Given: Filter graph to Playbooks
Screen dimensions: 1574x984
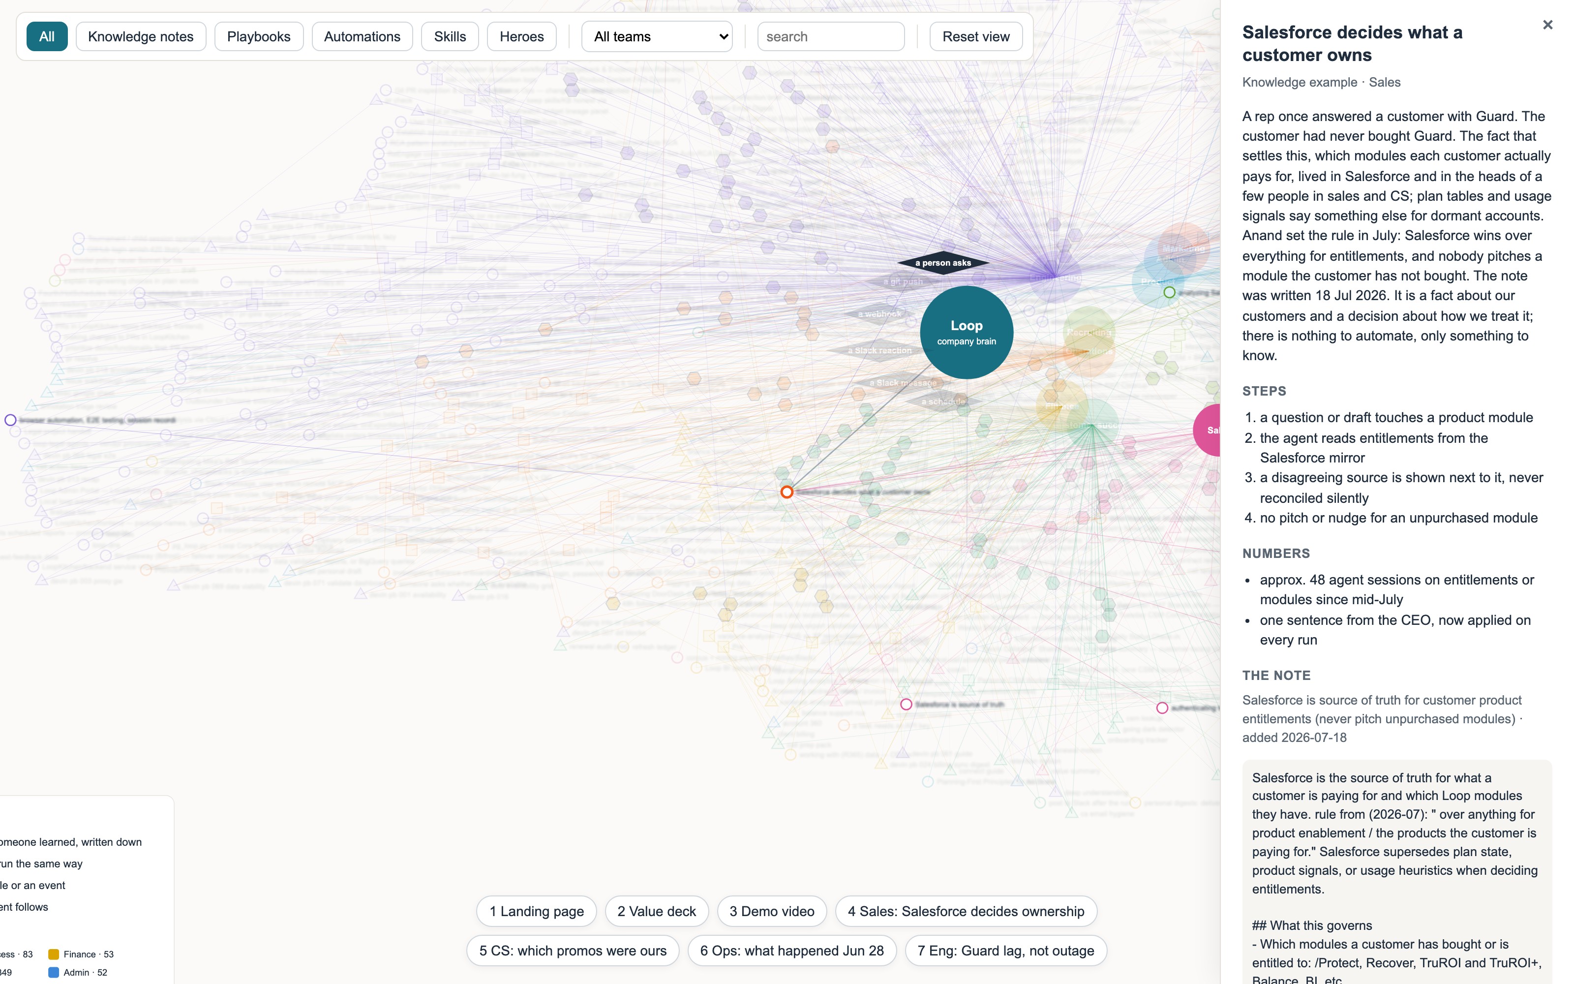Looking at the screenshot, I should [x=259, y=36].
